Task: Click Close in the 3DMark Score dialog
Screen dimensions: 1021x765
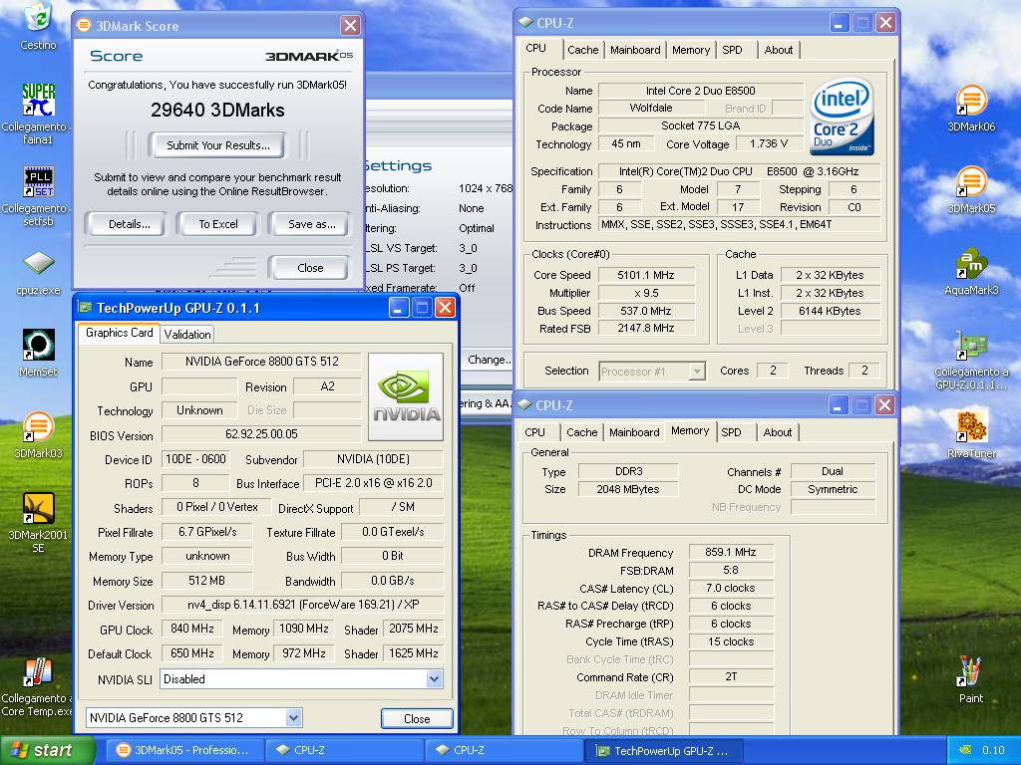Action: coord(310,268)
